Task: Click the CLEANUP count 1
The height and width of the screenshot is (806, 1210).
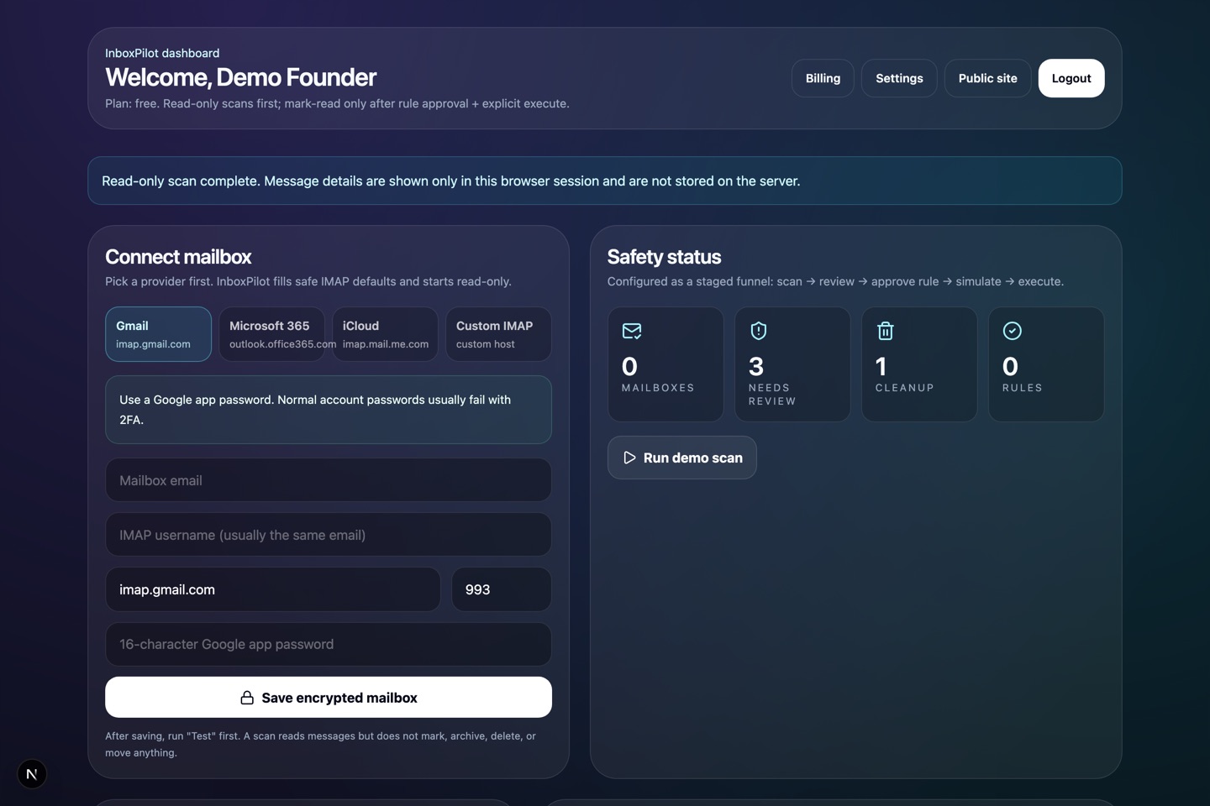Action: point(881,367)
